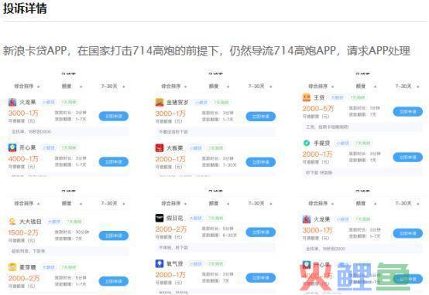Expand 综合排序 dropdown above 假日花 listing
This screenshot has width=429, height=295.
point(174,203)
